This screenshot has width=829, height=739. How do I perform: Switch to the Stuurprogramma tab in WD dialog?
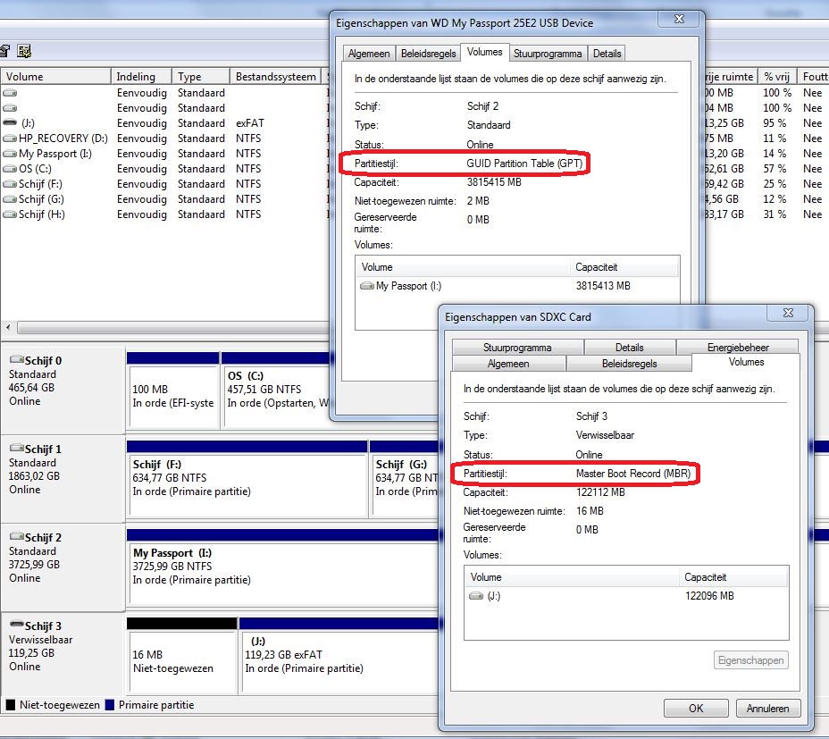(548, 54)
